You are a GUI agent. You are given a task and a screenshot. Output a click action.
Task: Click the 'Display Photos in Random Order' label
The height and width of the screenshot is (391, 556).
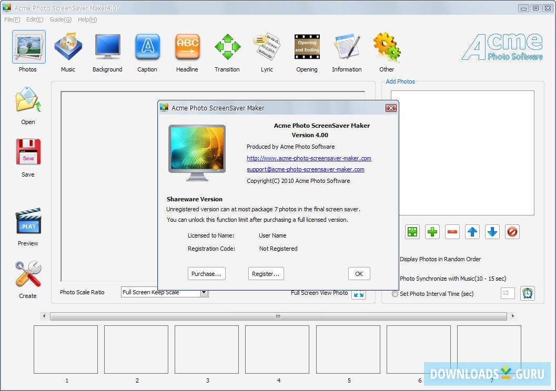pos(440,259)
